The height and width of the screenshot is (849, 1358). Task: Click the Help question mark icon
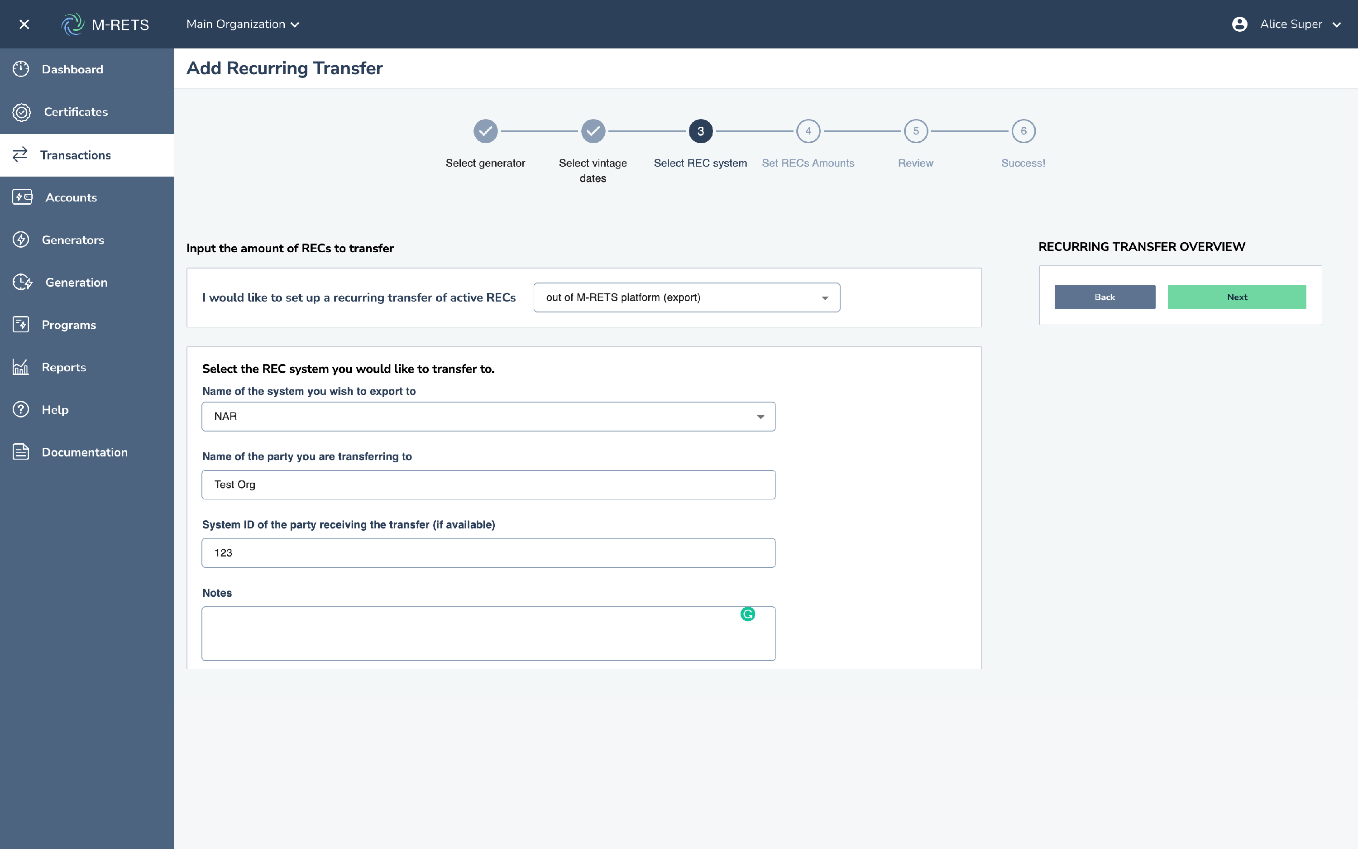(21, 409)
